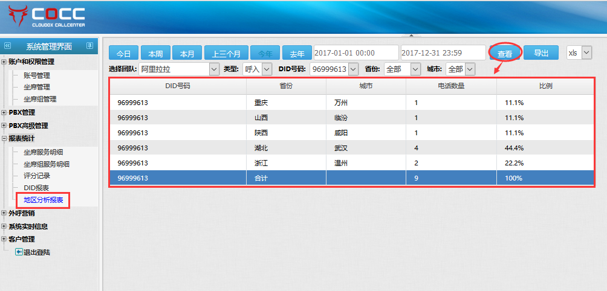Click the panel icon right of 系统管理界面
Image resolution: width=607 pixels, height=291 pixels.
coord(89,46)
